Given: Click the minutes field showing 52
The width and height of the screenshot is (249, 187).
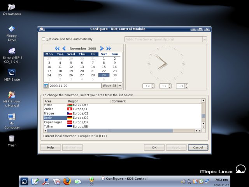Looking at the screenshot, I should [164, 86].
